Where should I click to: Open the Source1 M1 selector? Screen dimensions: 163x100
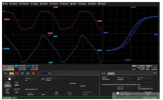pos(31,79)
